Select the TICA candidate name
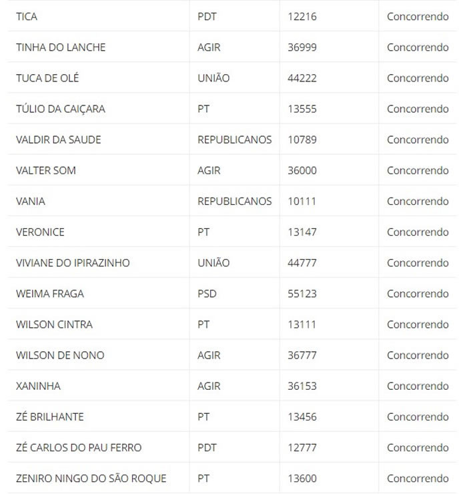 point(27,17)
